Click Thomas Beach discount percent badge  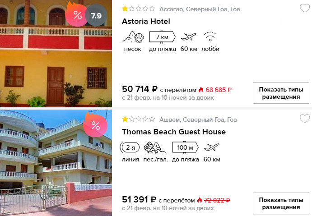pyautogui.click(x=95, y=125)
